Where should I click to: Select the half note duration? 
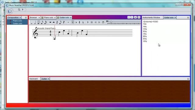click(x=35, y=22)
